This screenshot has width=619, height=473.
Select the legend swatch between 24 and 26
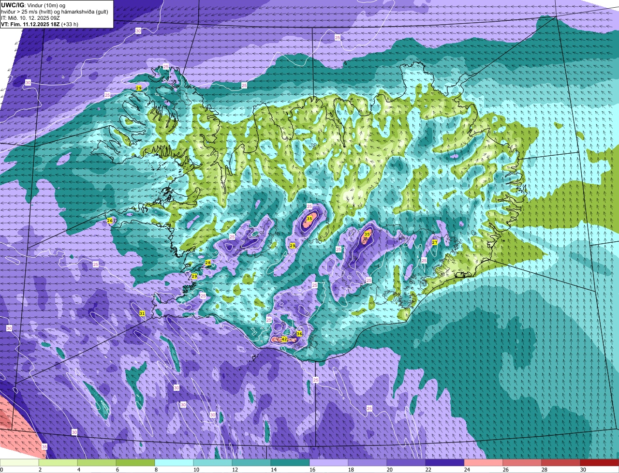point(484,463)
